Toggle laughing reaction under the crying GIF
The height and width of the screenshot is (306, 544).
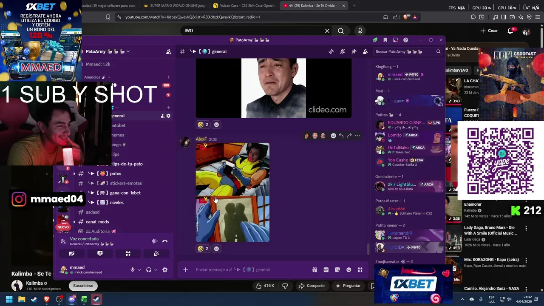[x=203, y=125]
